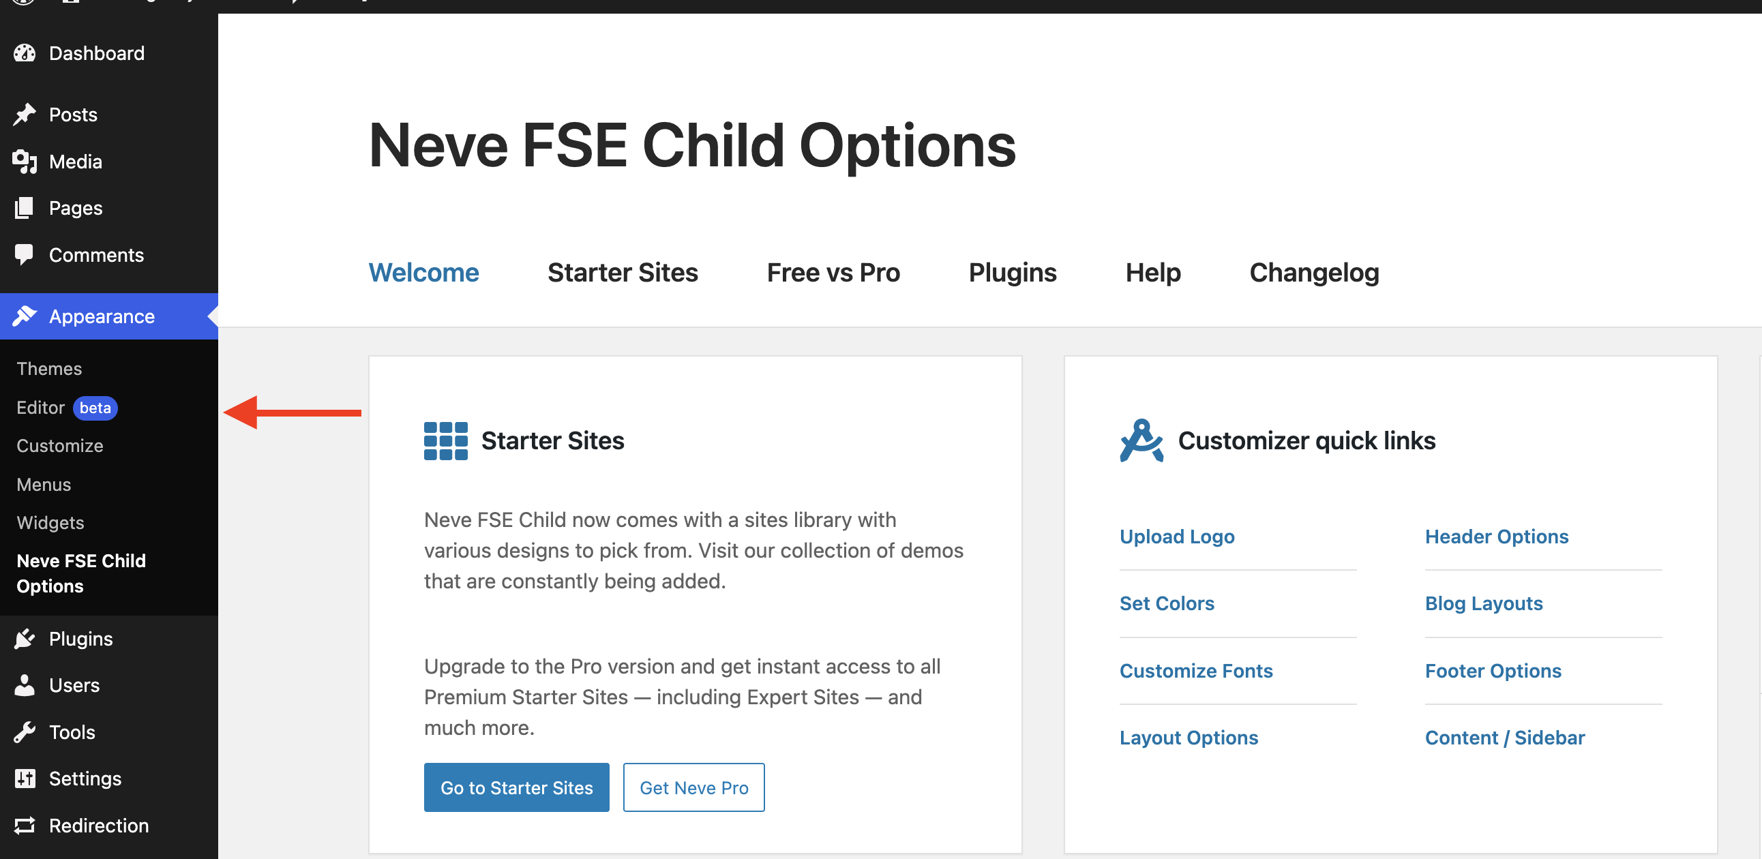
Task: Click the Tools wrench icon
Action: pyautogui.click(x=25, y=731)
